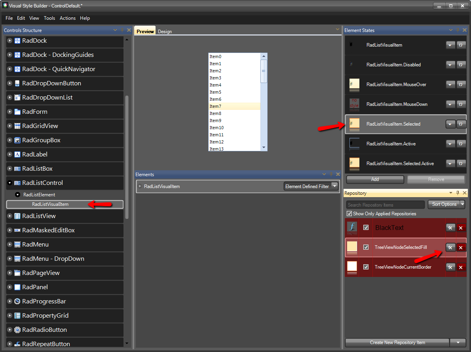
Task: Toggle Show Only Applied Repositories checkbox
Action: coord(349,214)
